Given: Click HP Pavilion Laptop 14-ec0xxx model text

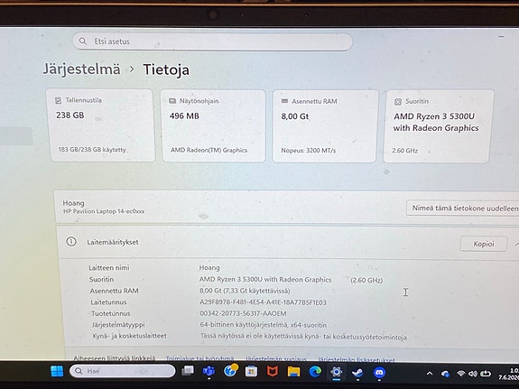Looking at the screenshot, I should click(x=104, y=211).
